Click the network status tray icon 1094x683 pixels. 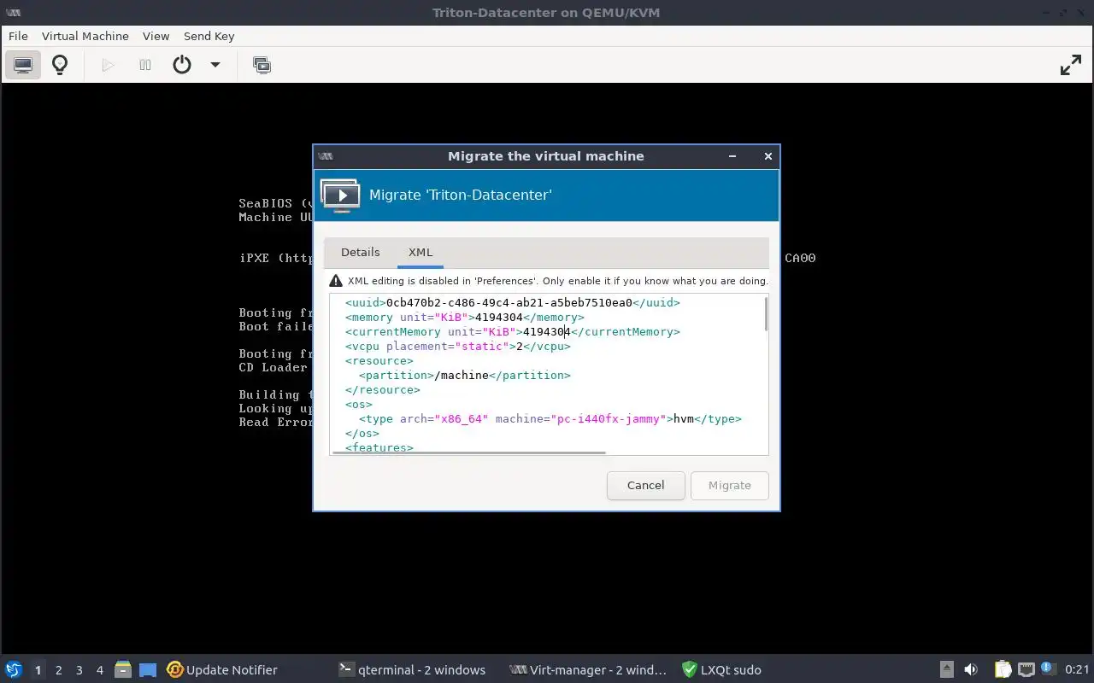[x=1026, y=669]
